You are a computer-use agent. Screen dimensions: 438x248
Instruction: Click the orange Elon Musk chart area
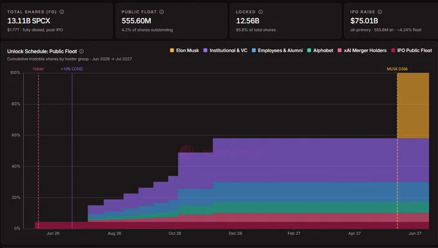413,106
